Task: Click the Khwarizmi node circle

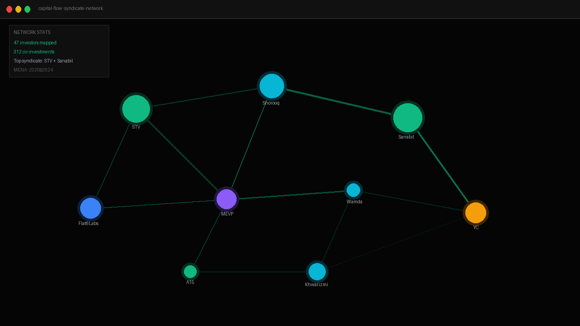Action: click(x=317, y=272)
